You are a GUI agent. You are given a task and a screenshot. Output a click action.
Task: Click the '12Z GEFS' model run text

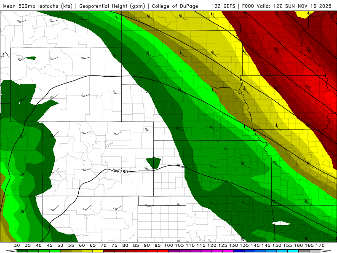(x=223, y=6)
